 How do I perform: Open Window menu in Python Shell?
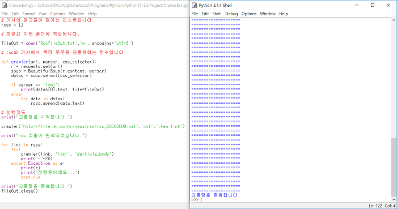268,14
